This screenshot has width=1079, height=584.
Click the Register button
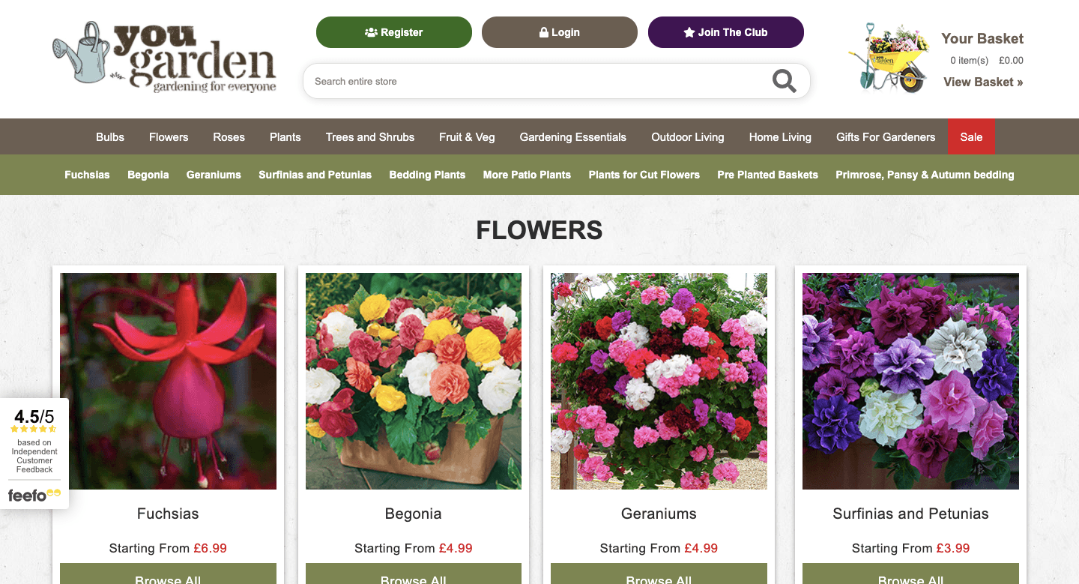tap(394, 32)
